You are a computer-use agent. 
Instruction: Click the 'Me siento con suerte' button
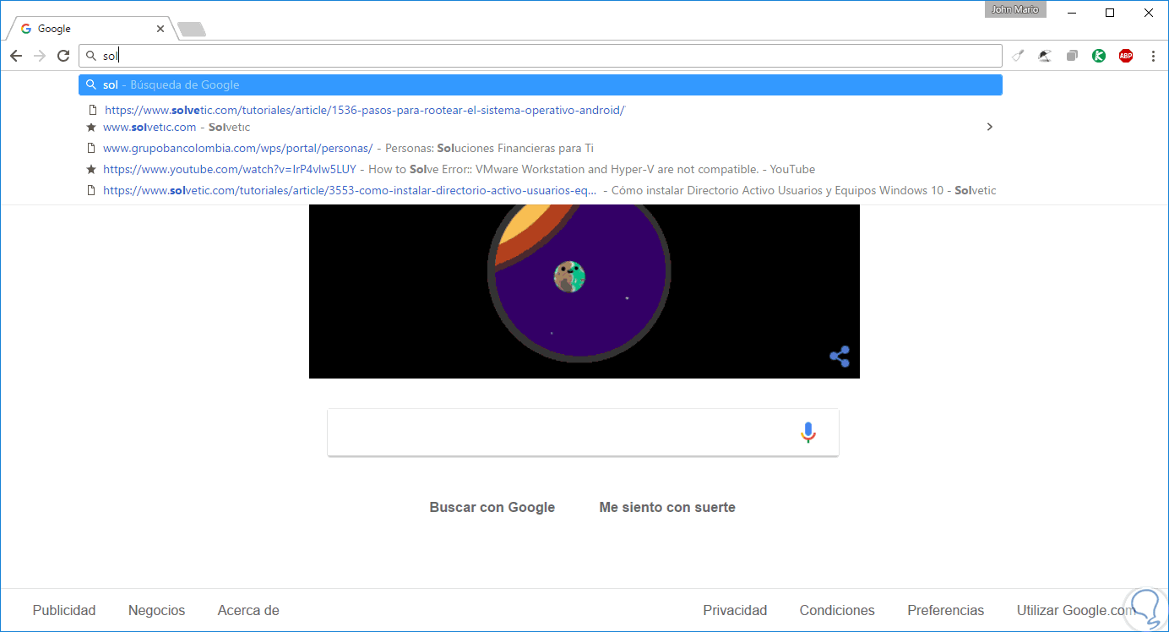667,507
